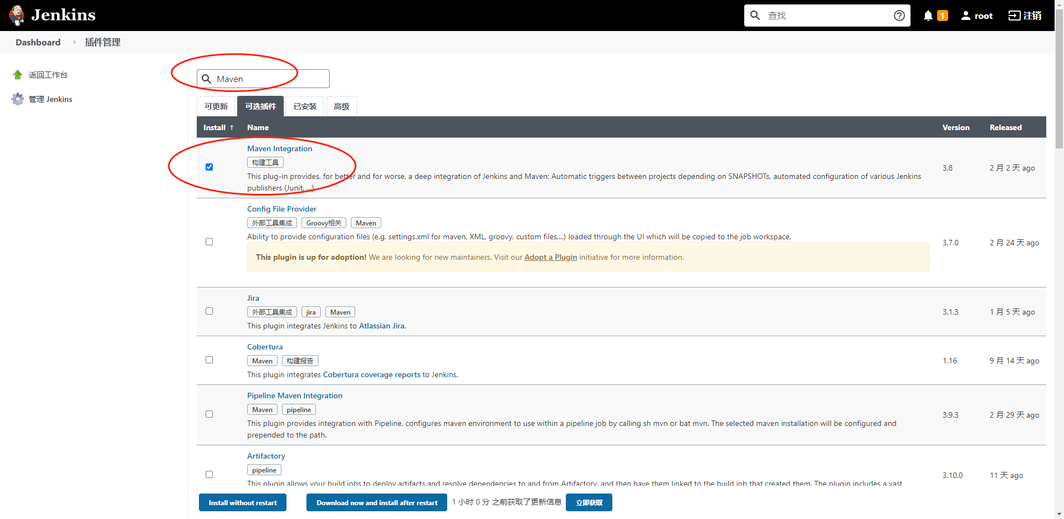
Task: Switch to the 可更新 tab
Action: [216, 106]
